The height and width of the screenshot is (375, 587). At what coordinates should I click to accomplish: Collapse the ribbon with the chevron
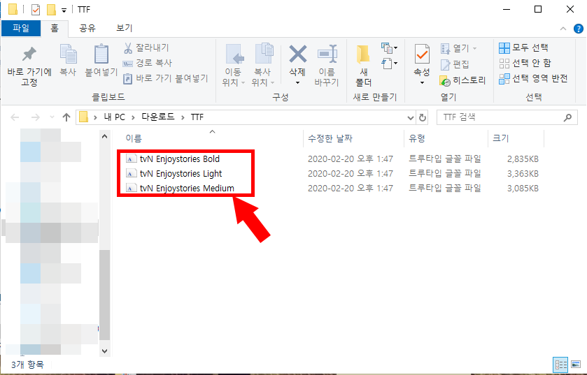563,29
